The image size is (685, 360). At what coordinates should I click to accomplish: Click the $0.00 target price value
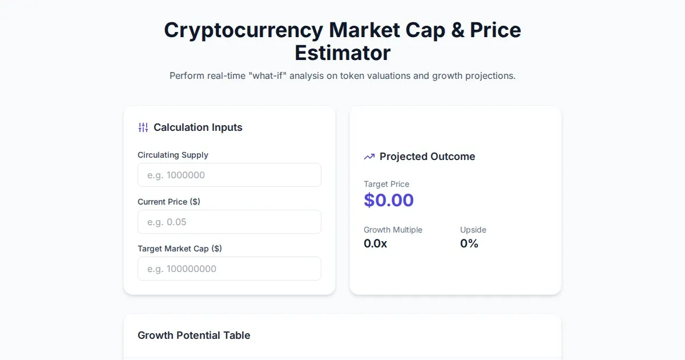pos(389,200)
